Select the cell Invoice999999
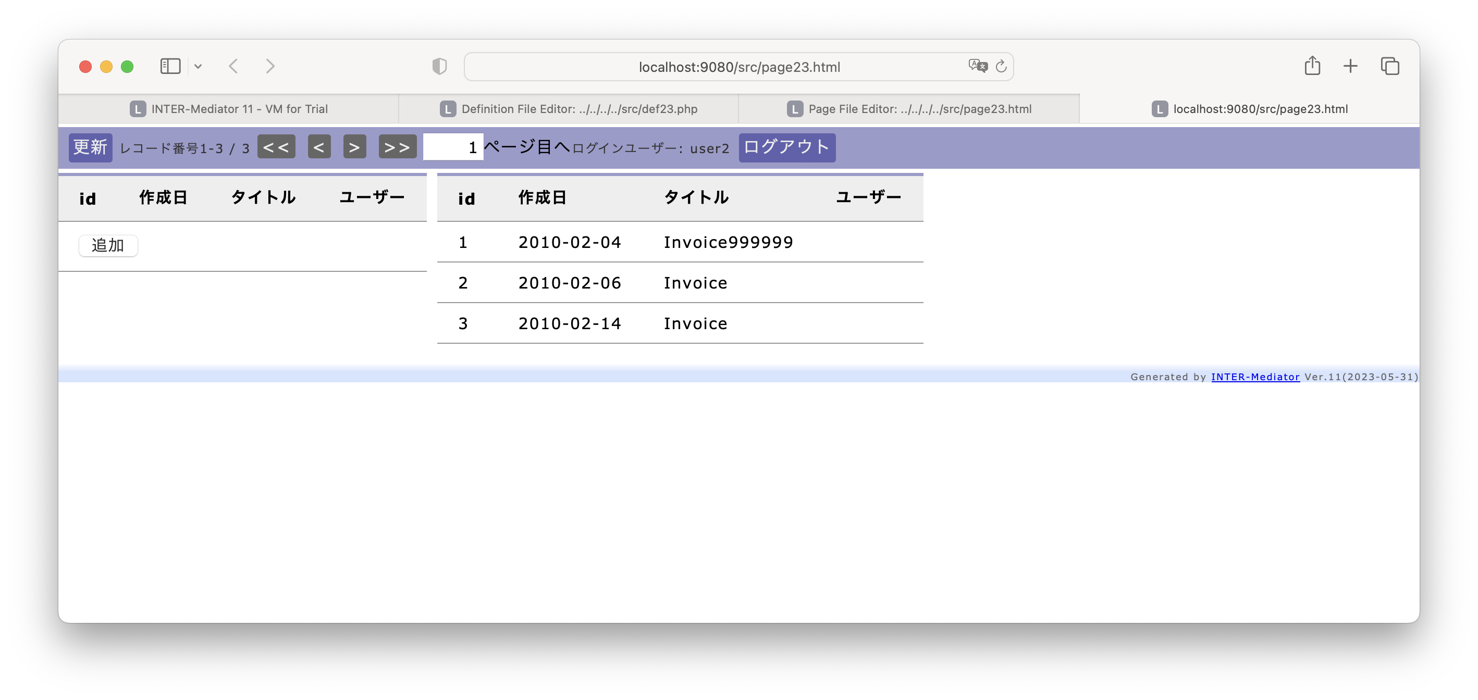The width and height of the screenshot is (1478, 700). pyautogui.click(x=728, y=242)
